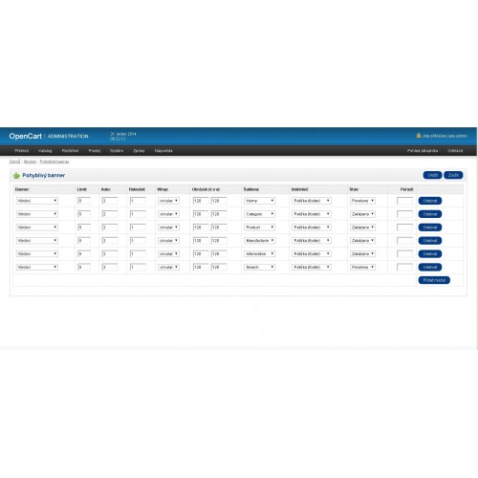Open the last row's status dropdown

pos(362,267)
